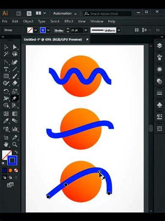The image size is (165, 221).
Task: Open the arrange documents dropdown
Action: (x=41, y=13)
